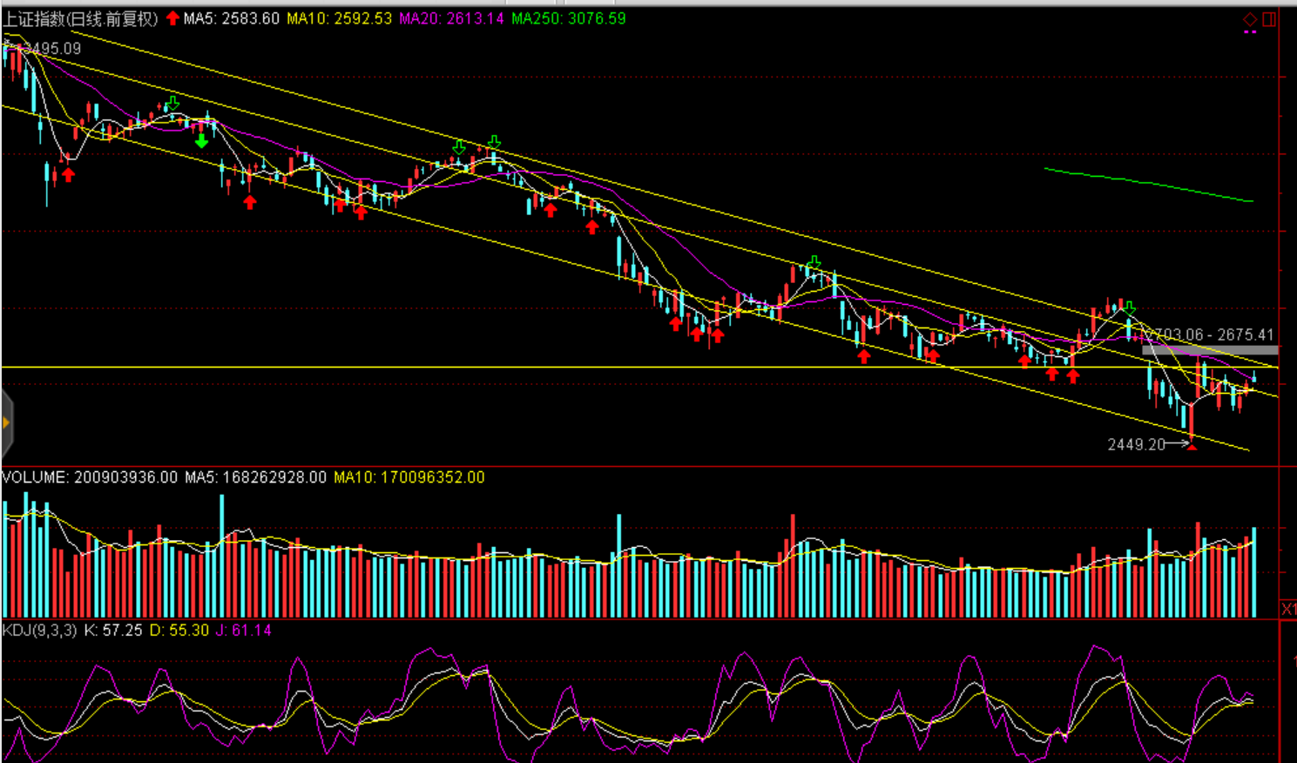Click the solid green down arrow signal marker

(x=201, y=140)
